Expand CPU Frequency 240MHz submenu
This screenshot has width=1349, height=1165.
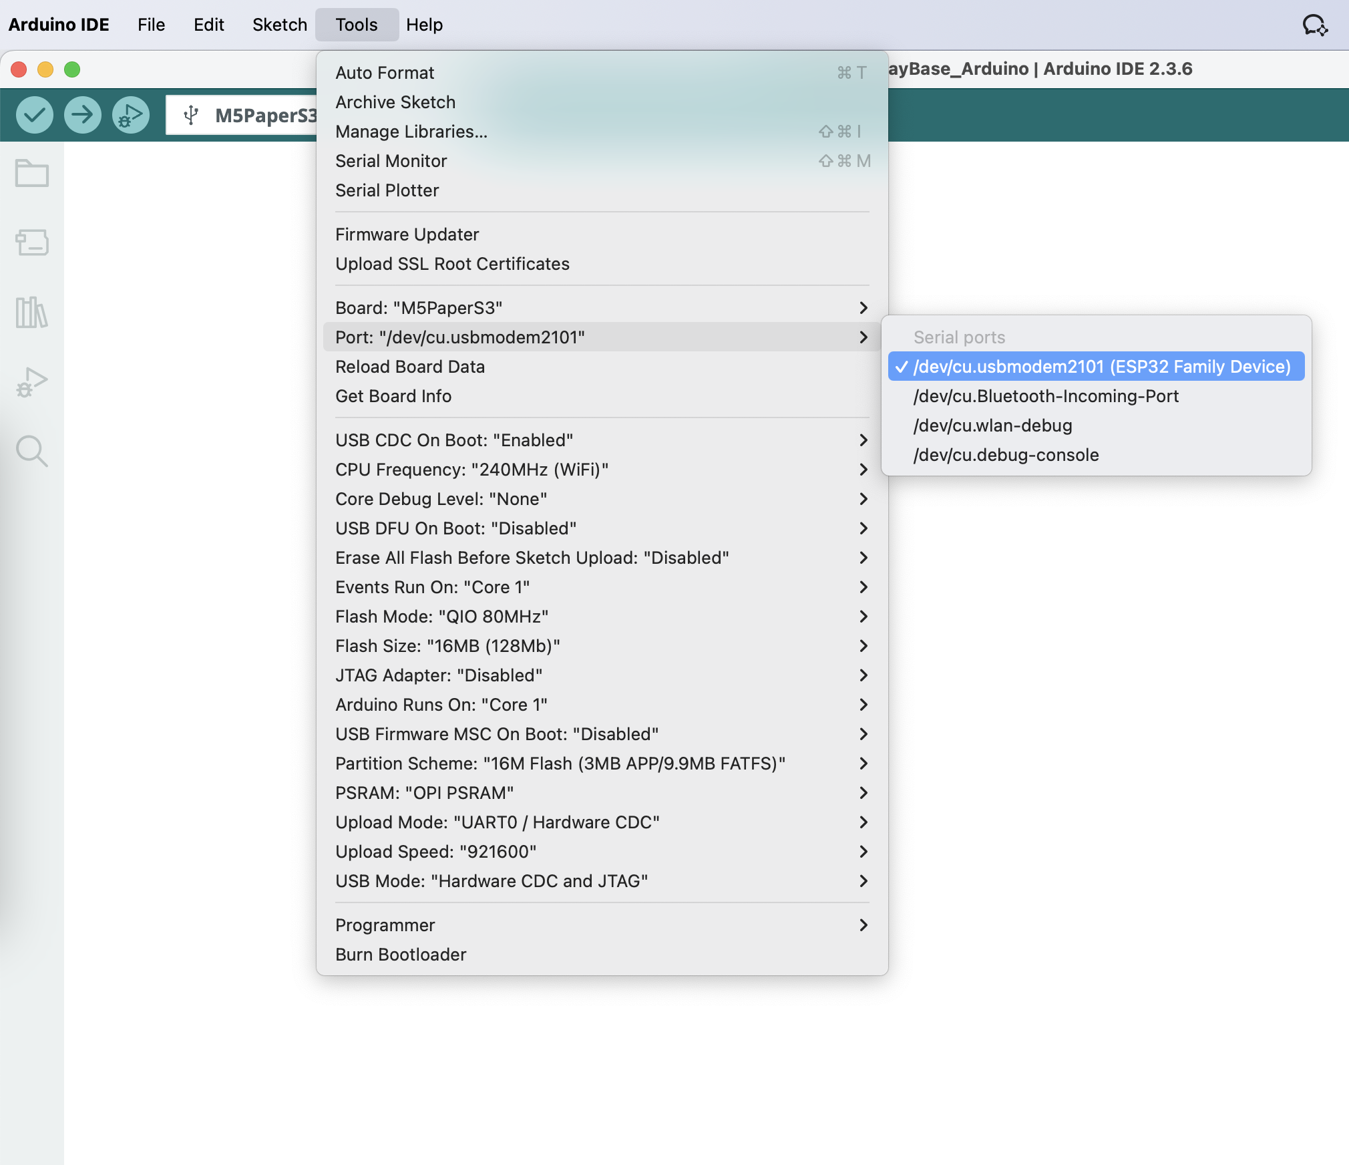click(x=602, y=470)
